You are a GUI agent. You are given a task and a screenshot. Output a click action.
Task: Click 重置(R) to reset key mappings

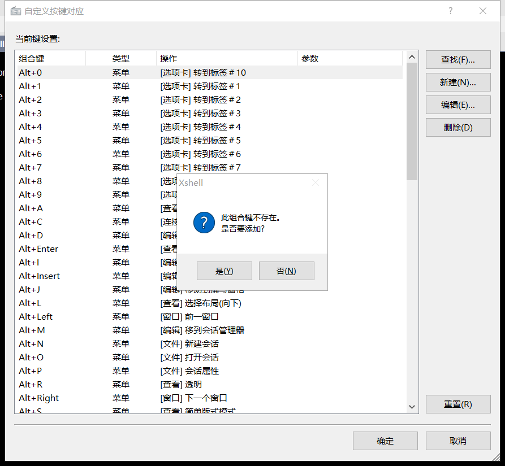(458, 404)
